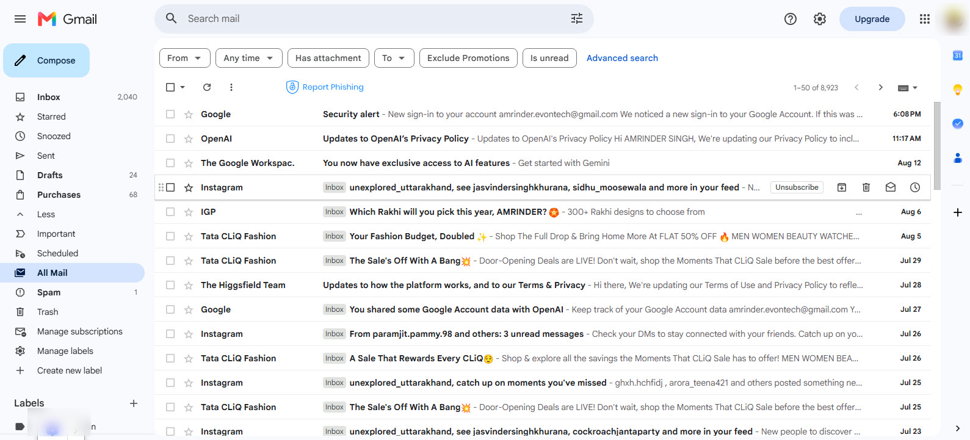Open Google Keep side panel icon

click(958, 90)
